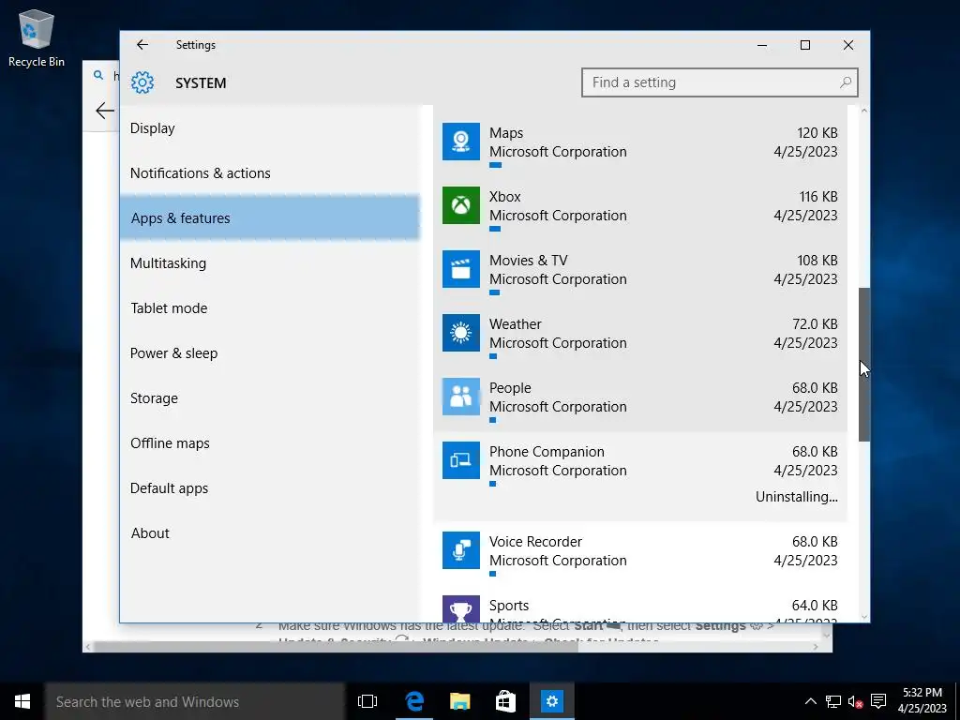Open the Action Center notifications icon
The height and width of the screenshot is (720, 960).
[878, 701]
